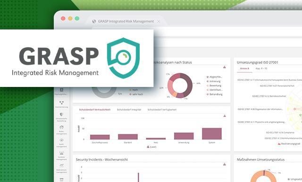Click the 'Integrated Risk Management' tagline text
This screenshot has height=182, width=302.
click(55, 73)
